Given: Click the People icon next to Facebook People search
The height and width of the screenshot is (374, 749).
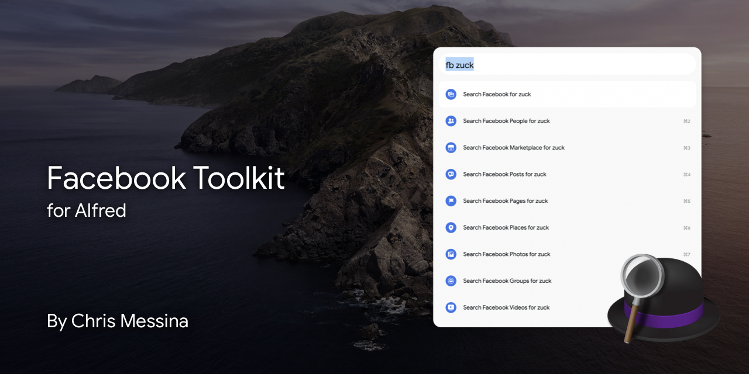Looking at the screenshot, I should [451, 121].
